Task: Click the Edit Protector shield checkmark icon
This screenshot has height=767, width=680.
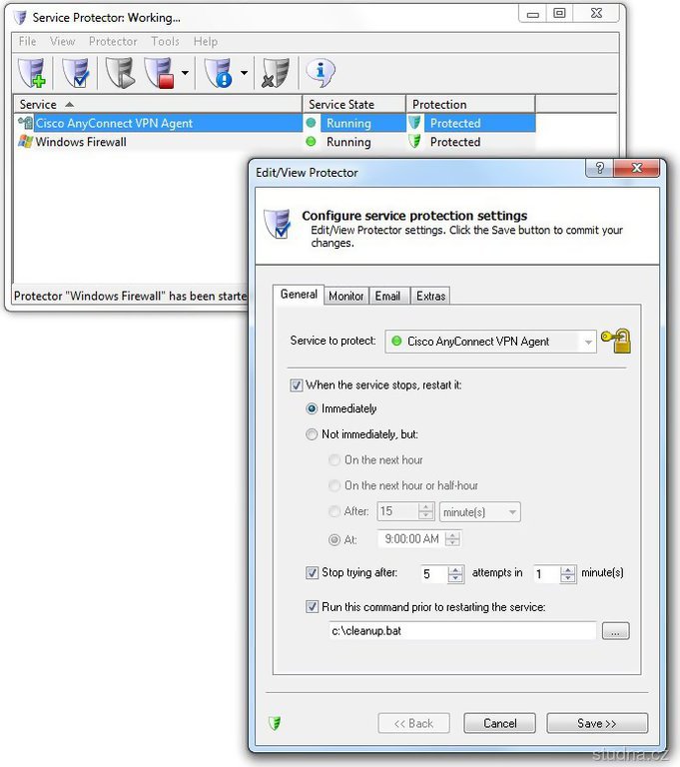Action: point(75,72)
